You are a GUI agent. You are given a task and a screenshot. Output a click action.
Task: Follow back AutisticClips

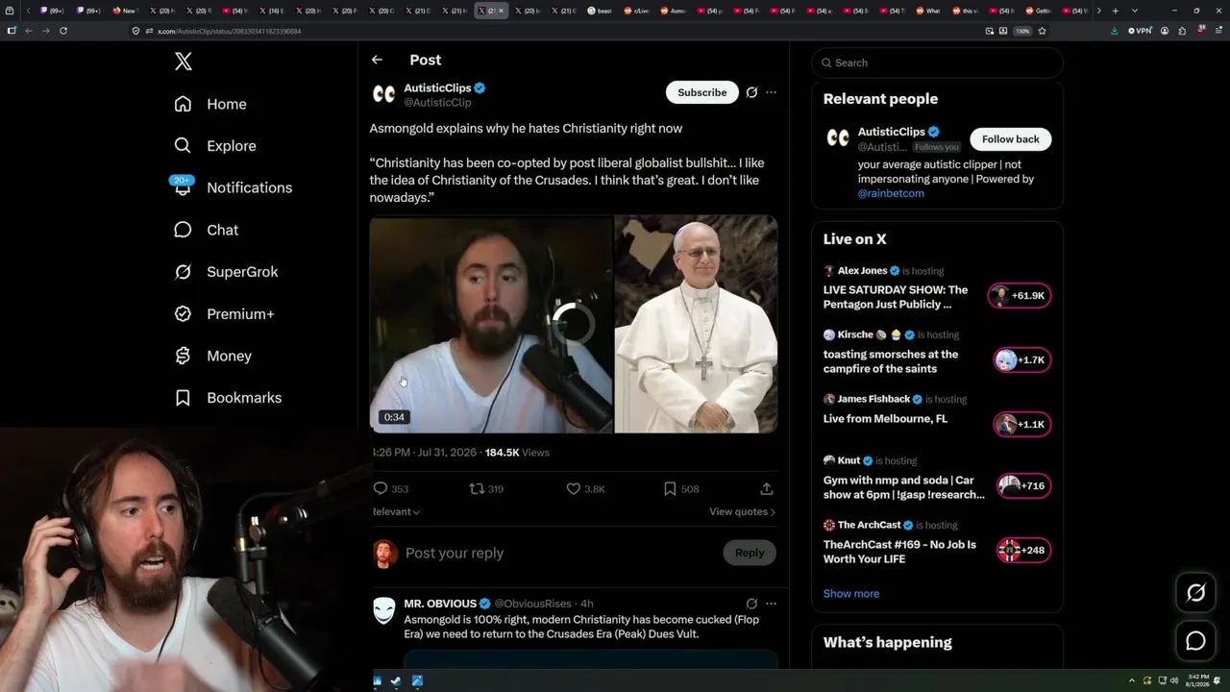[x=1011, y=139]
